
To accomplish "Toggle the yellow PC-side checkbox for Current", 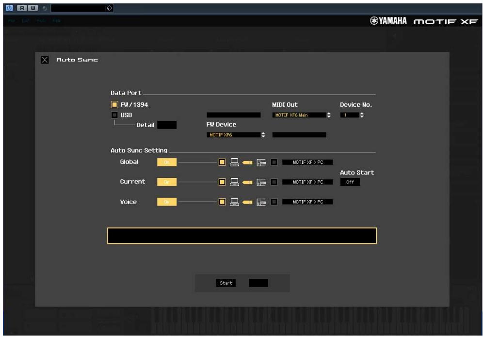I will 222,182.
